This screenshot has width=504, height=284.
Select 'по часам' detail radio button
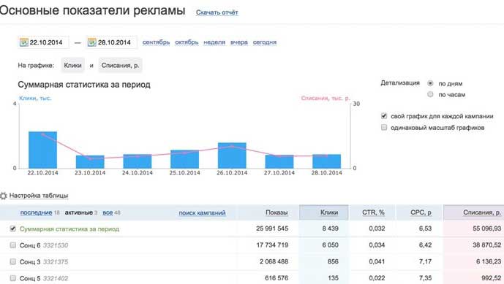(x=430, y=94)
